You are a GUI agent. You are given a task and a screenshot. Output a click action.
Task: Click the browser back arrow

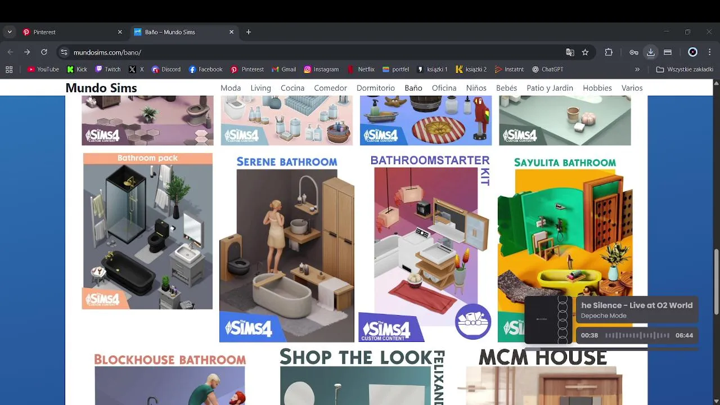click(10, 52)
